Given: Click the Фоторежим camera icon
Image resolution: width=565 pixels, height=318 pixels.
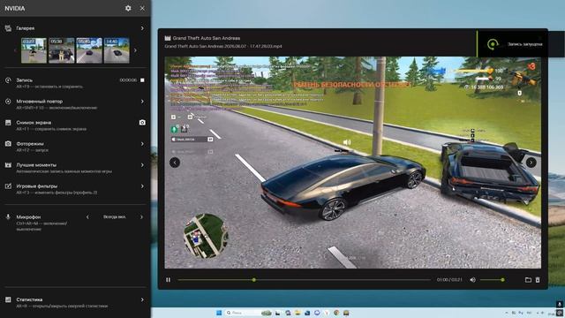Looking at the screenshot, I should [8, 143].
